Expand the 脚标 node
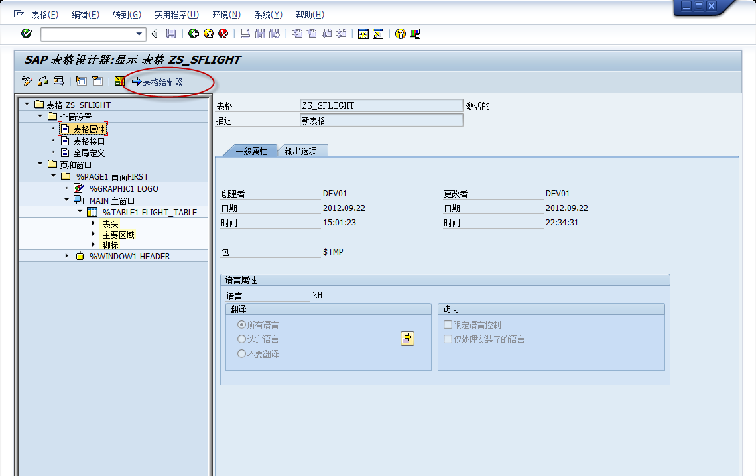This screenshot has height=476, width=756. pyautogui.click(x=93, y=244)
